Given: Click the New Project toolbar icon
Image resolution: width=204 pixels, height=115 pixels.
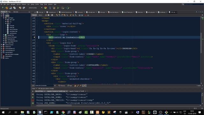Looking at the screenshot, I should point(7,8).
